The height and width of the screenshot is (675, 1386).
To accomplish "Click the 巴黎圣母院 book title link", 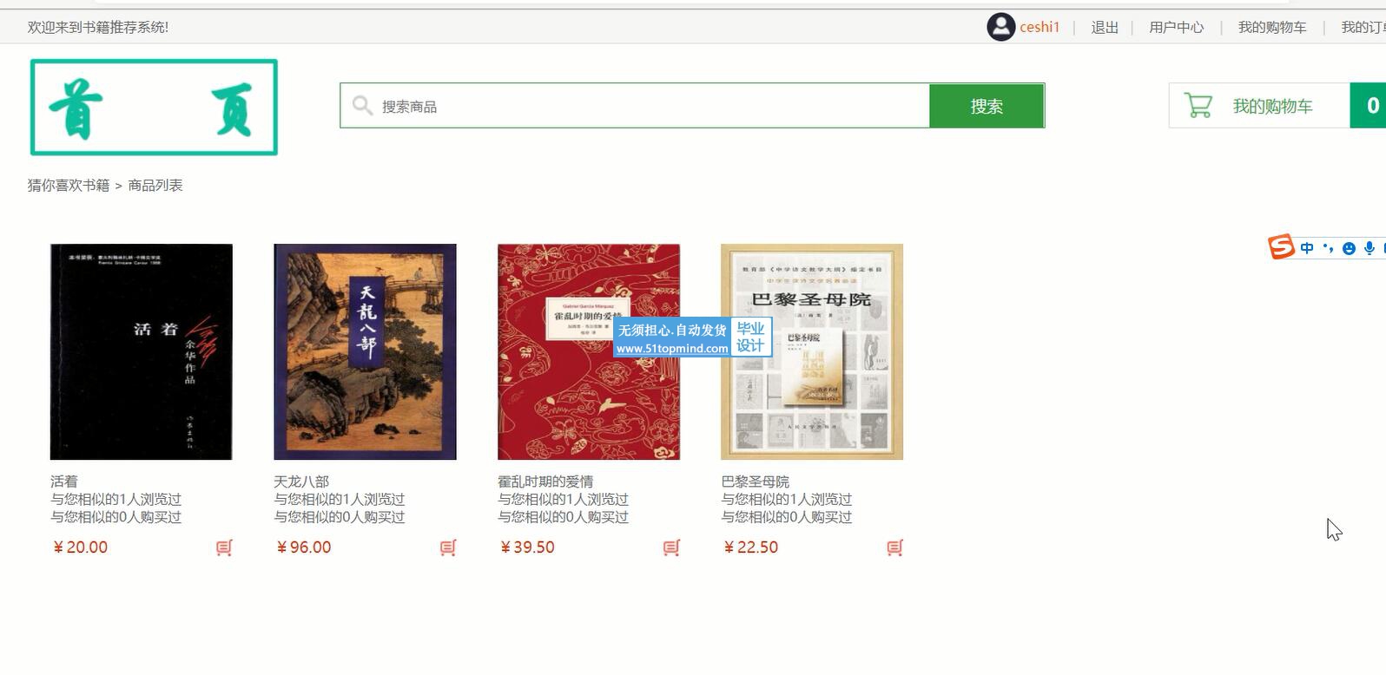I will click(755, 482).
